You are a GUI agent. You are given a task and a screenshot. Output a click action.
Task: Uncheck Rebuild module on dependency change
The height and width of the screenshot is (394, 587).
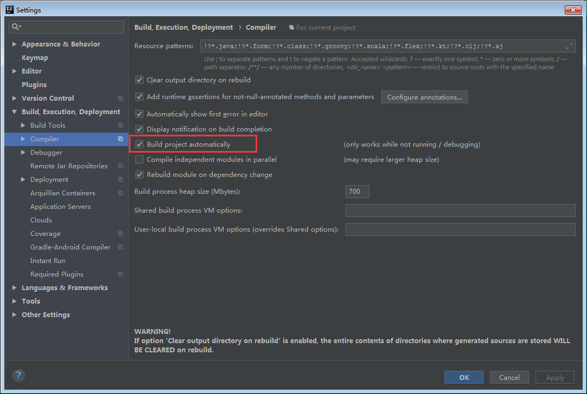pyautogui.click(x=139, y=174)
